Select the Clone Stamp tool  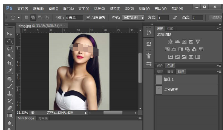coord(10,93)
